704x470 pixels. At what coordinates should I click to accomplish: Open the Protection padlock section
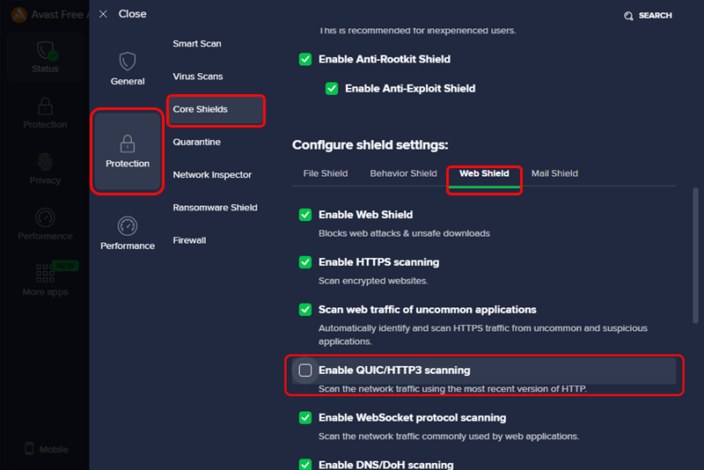tap(128, 144)
